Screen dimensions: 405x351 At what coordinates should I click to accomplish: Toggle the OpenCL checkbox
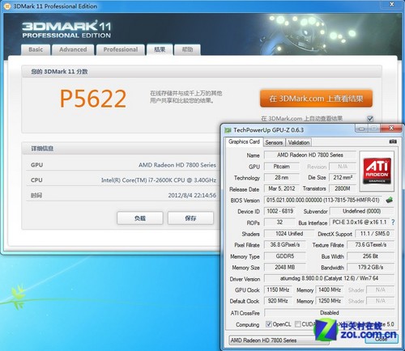pyautogui.click(x=269, y=324)
